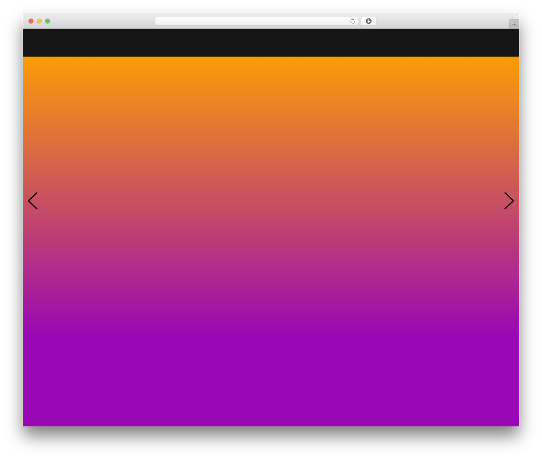Viewport: 542px width, 459px height.
Task: Focus the browser address bar
Action: coord(256,21)
